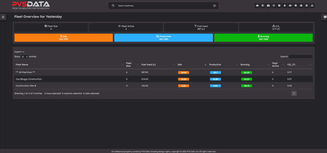
Task: Focus the table Search box
Action: [x=300, y=57]
